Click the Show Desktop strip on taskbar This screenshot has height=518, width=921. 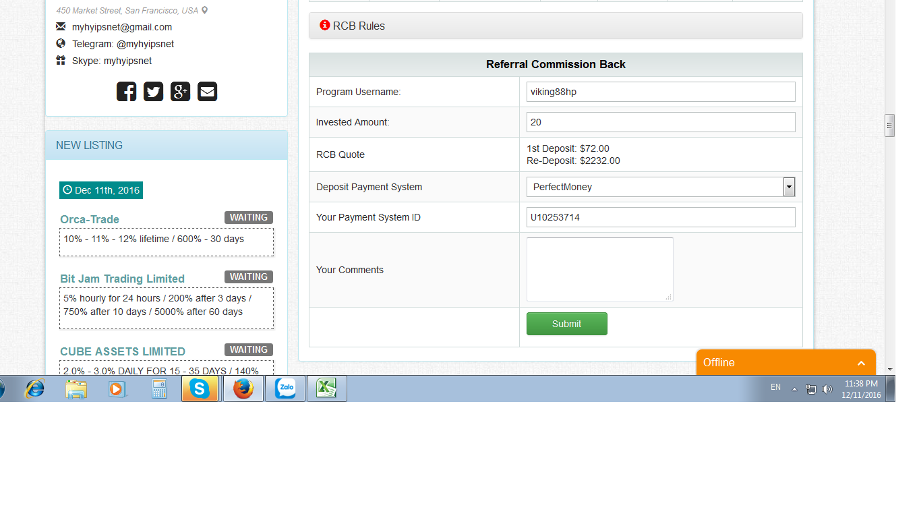tap(890, 388)
